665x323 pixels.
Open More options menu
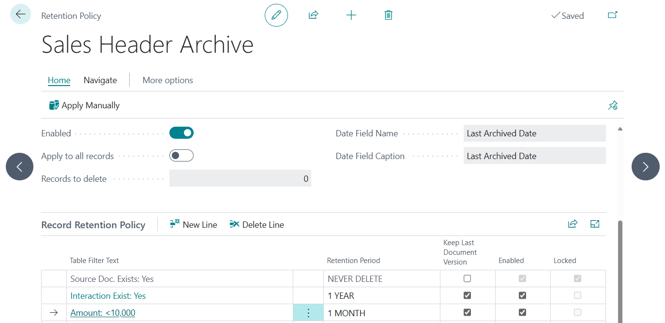coord(167,80)
